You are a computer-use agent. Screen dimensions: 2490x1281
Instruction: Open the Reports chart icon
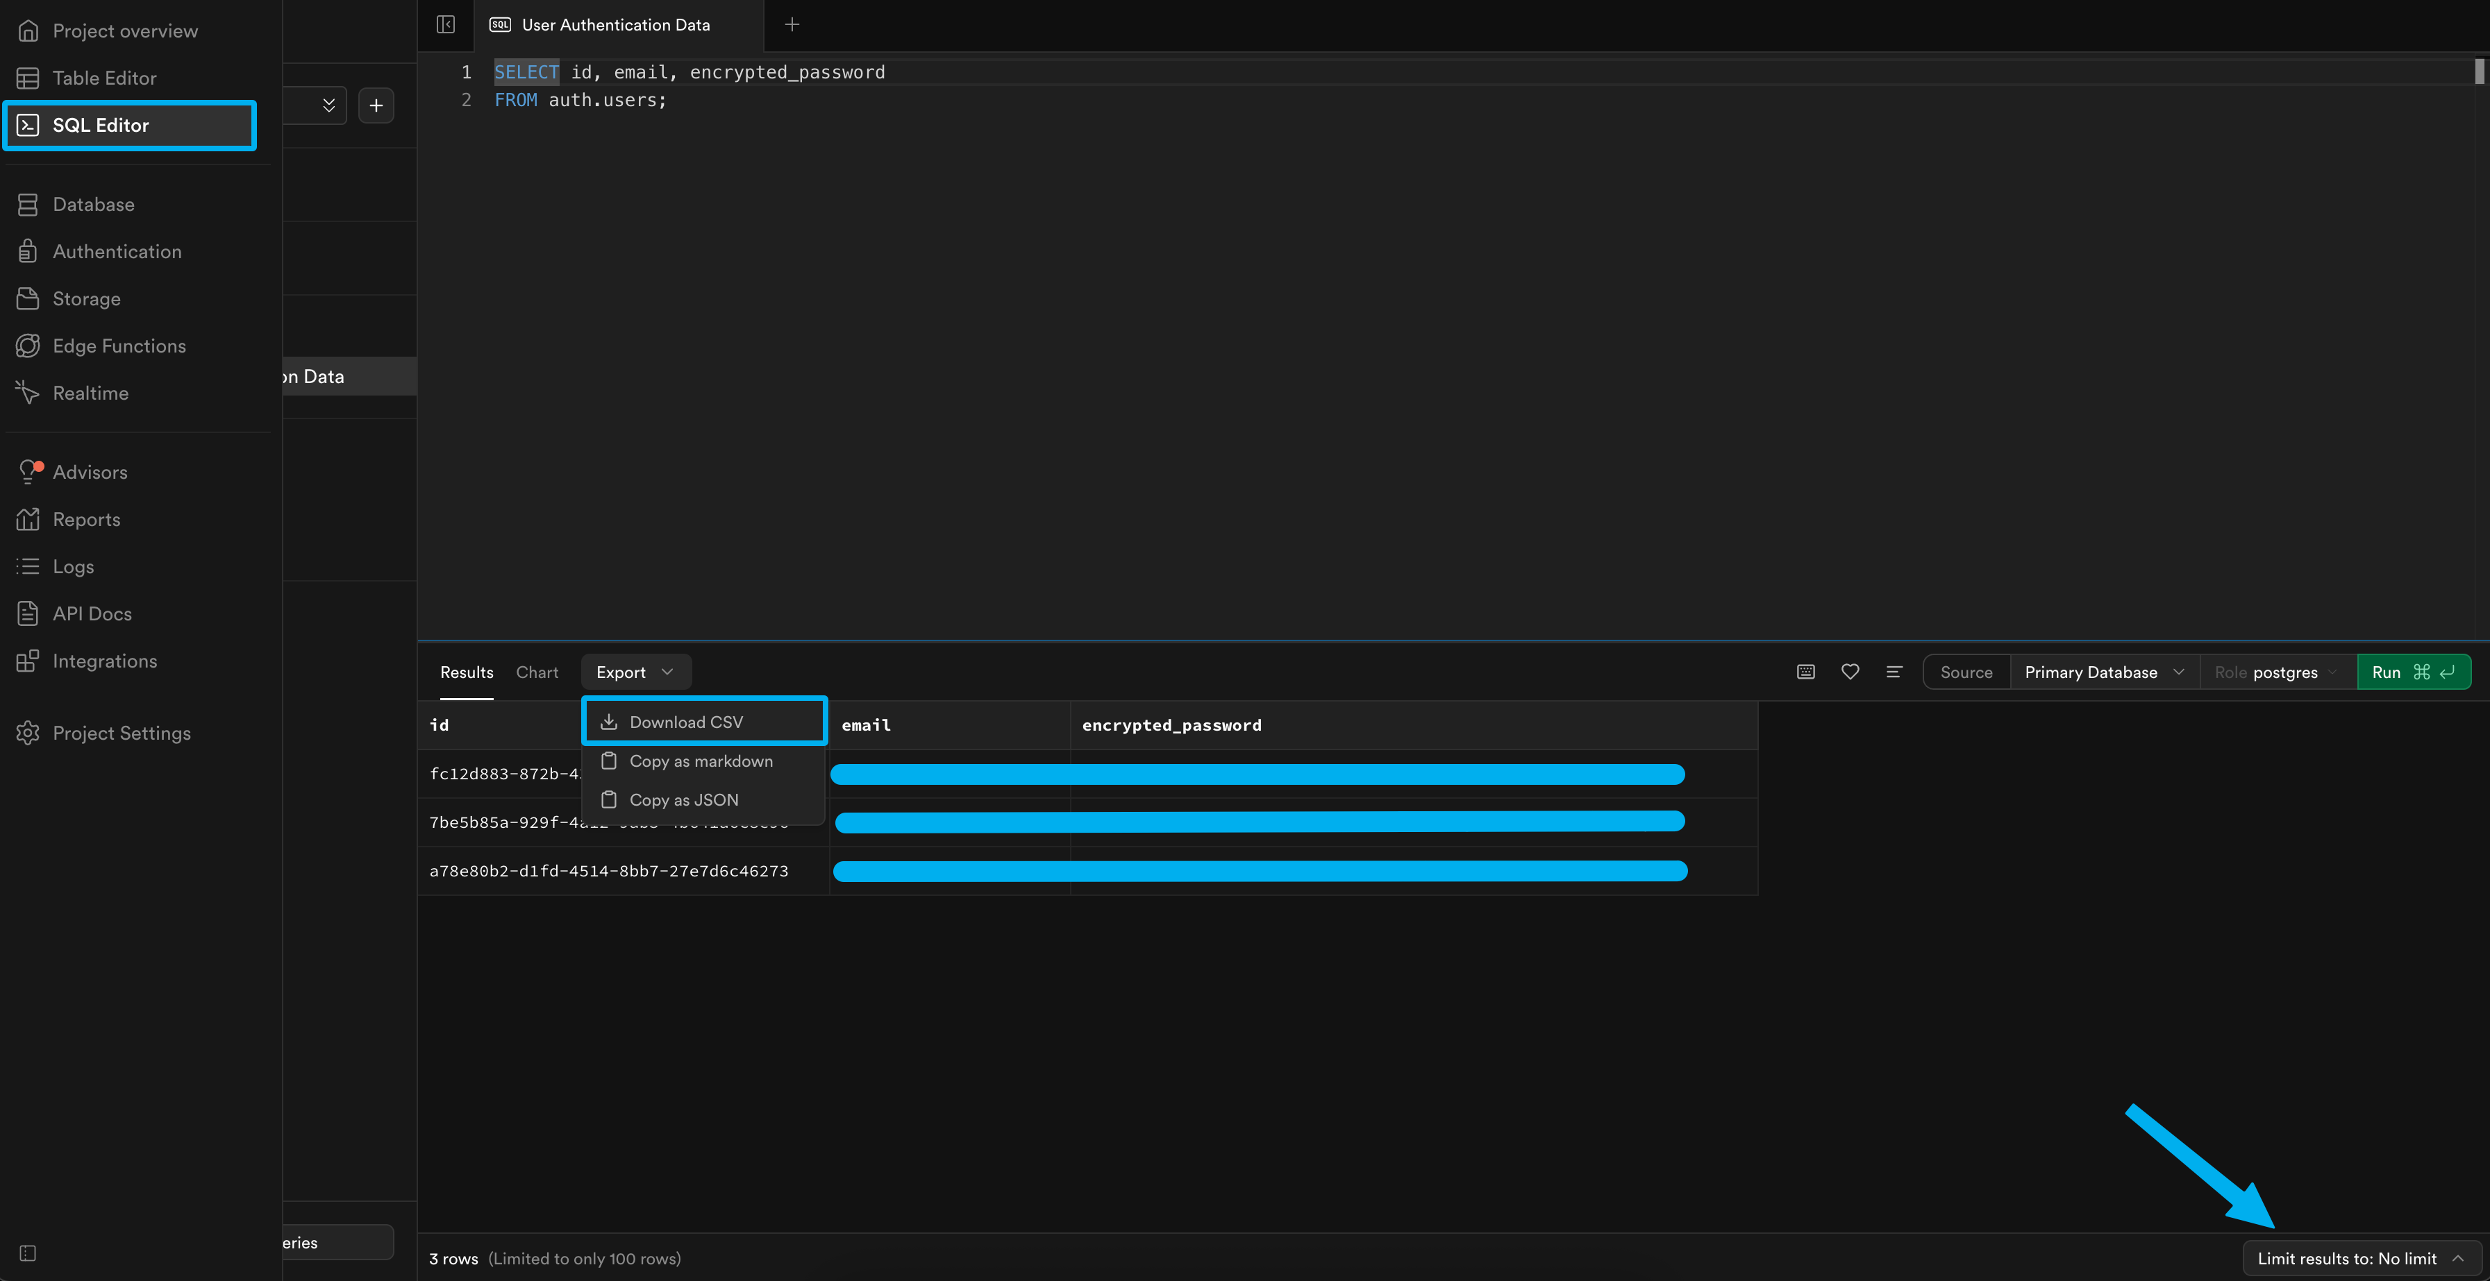pos(28,520)
